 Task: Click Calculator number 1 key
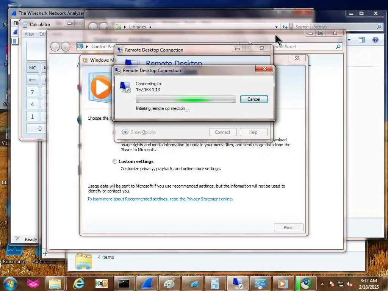click(33, 117)
